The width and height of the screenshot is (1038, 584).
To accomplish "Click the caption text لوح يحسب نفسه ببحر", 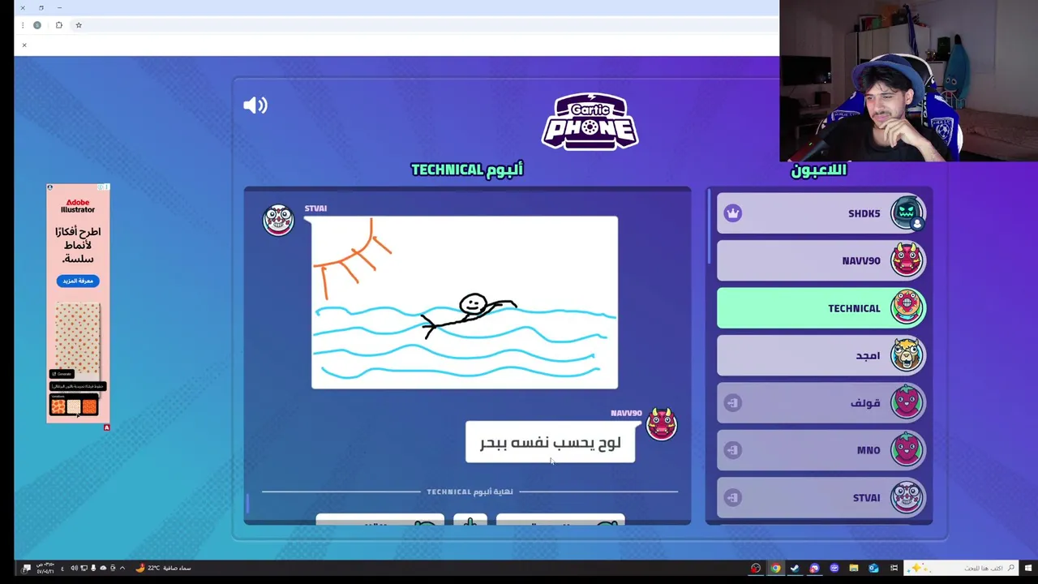I will pyautogui.click(x=550, y=443).
